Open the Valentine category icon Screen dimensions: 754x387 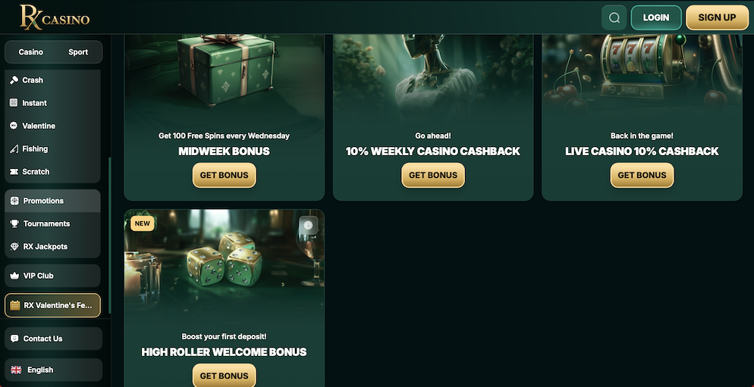point(14,126)
